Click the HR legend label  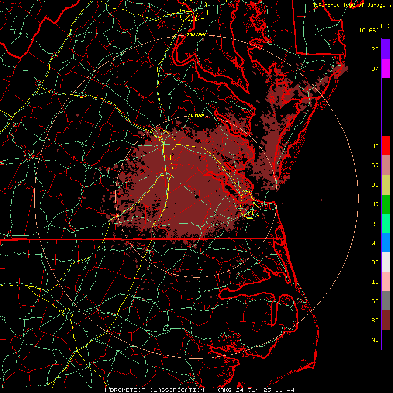(375, 204)
